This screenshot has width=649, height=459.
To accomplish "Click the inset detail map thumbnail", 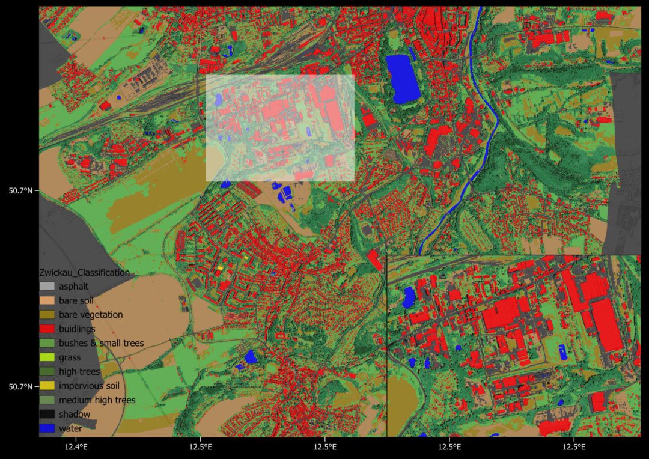I will (517, 342).
